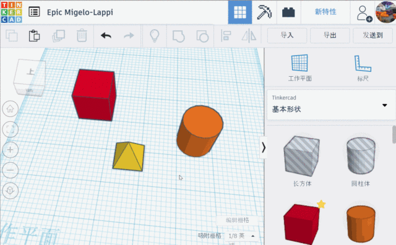Click the Fit all in view button
Viewport: 396px width, 245px height.
coord(10,129)
